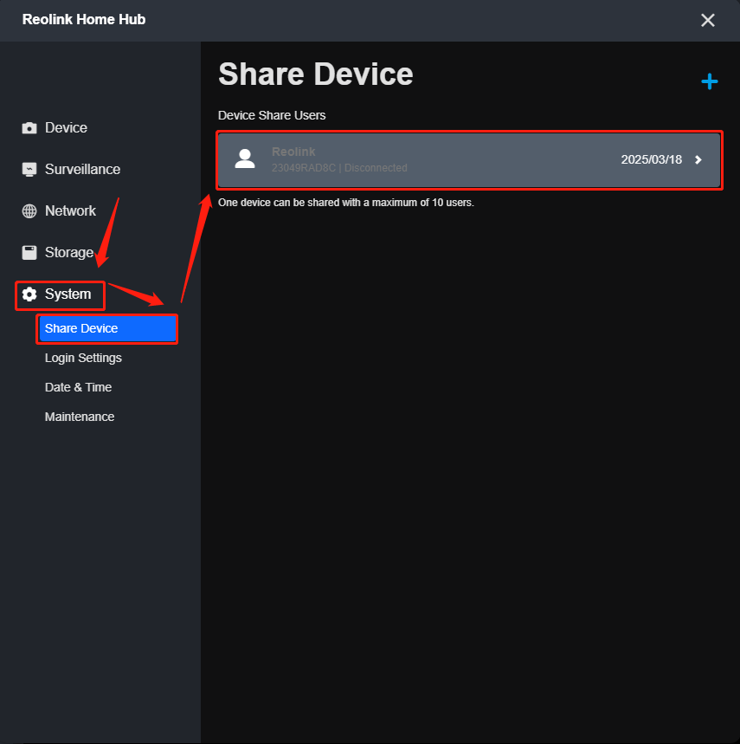Click the 2025/03/18 share date
This screenshot has width=740, height=744.
[x=652, y=159]
